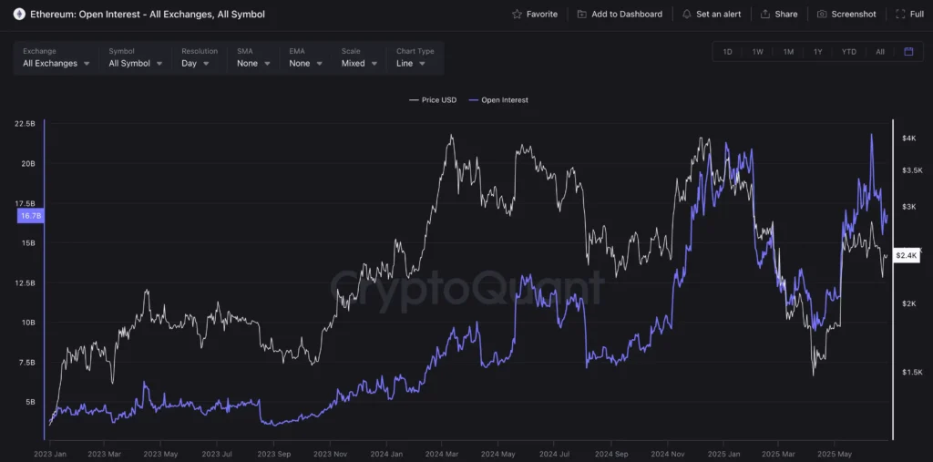Screen dimensions: 933x462
Task: Click the 16.7B open interest value tag
Action: pos(31,216)
